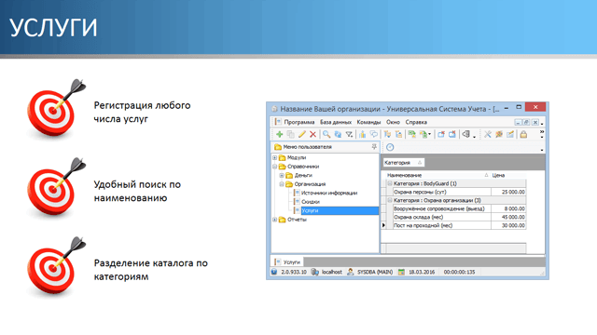Expand the Модули folder node

[274, 157]
